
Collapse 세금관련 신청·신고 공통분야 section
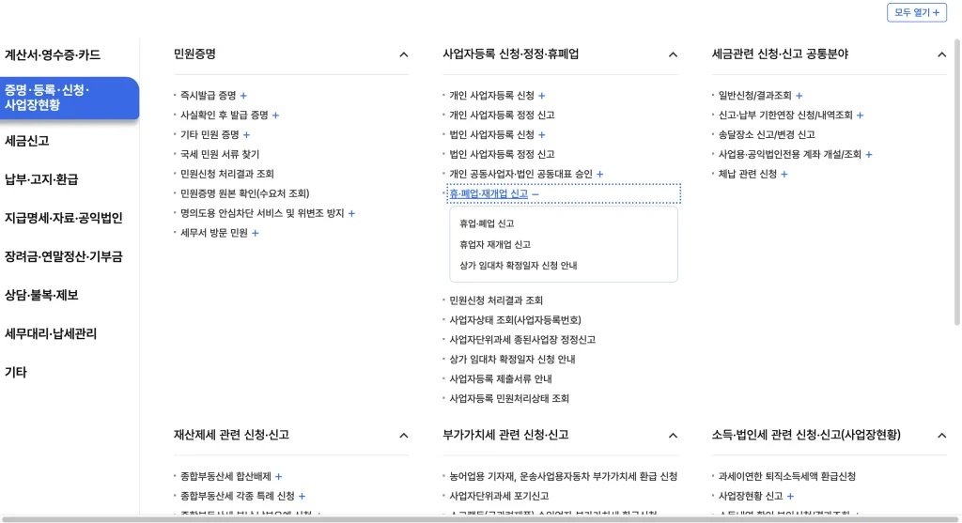941,54
